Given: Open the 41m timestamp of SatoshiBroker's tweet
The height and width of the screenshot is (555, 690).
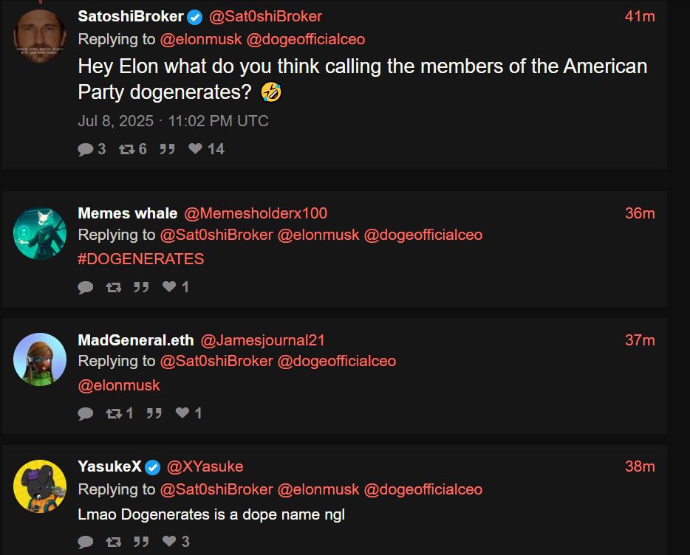Looking at the screenshot, I should tap(640, 16).
